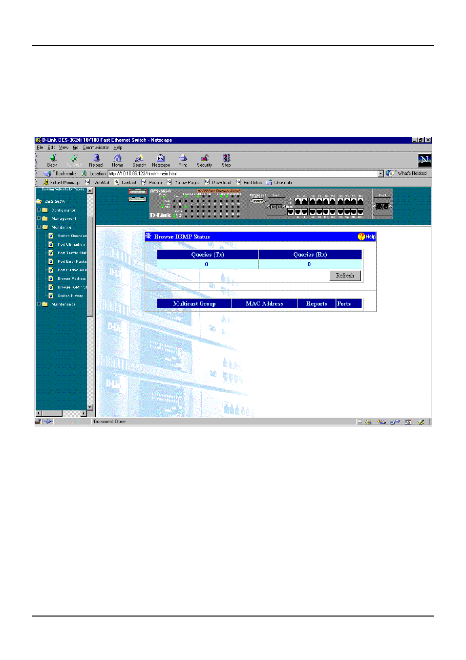This screenshot has width=466, height=660.
Task: Click the Reports column header
Action: [317, 303]
